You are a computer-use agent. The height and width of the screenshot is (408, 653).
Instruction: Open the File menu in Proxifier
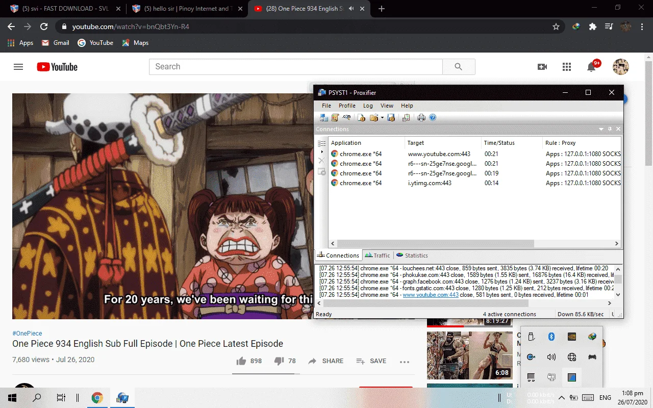(326, 106)
